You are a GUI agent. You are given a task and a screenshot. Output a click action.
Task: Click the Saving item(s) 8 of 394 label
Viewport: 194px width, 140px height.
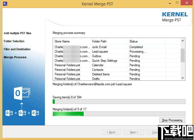(67, 97)
